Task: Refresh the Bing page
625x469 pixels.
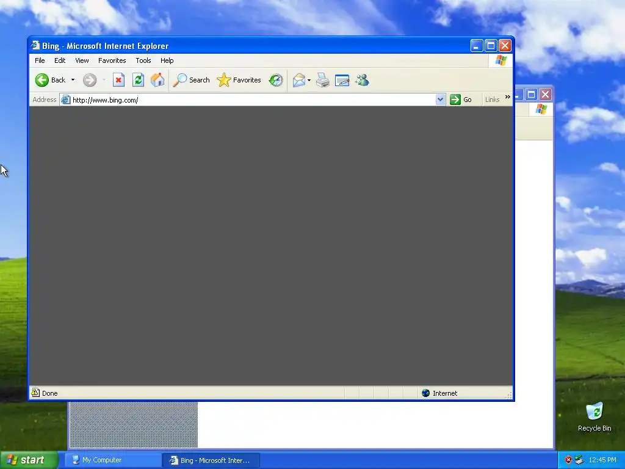Action: pos(138,80)
